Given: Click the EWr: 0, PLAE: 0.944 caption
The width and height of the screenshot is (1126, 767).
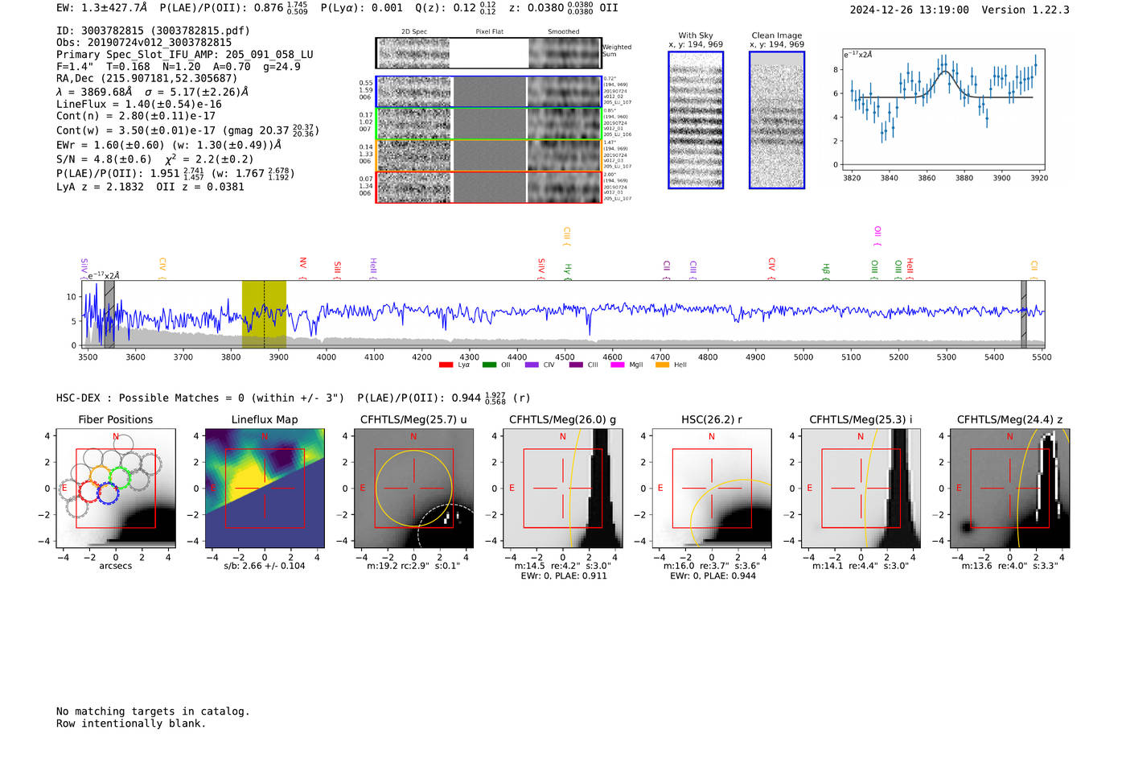Looking at the screenshot, I should click(712, 575).
